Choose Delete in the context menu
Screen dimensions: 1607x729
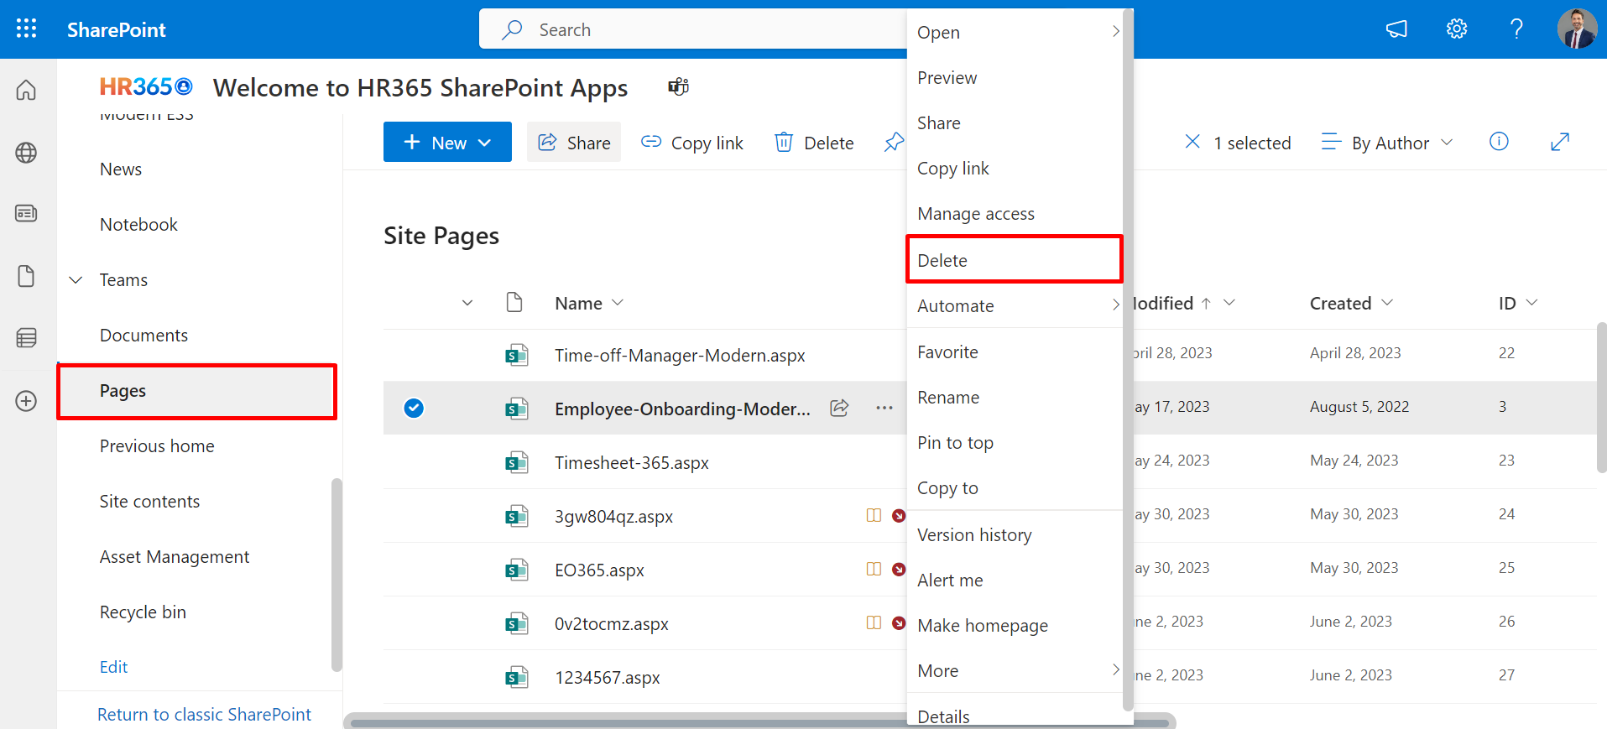[x=1015, y=260]
